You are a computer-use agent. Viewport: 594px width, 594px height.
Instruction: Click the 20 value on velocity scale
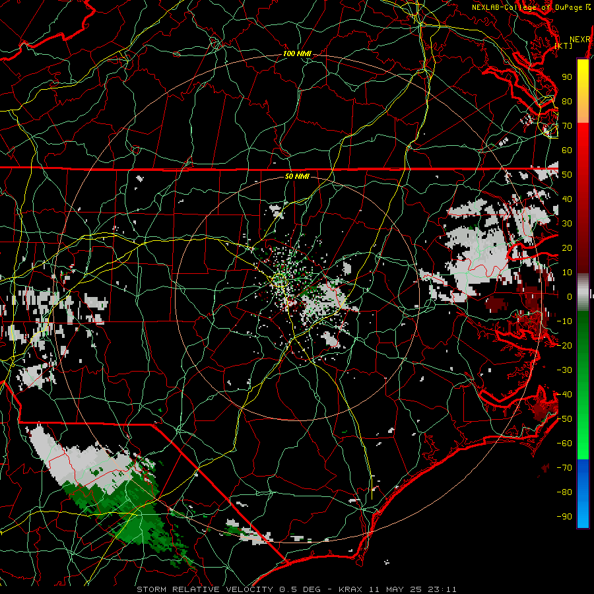click(x=567, y=248)
